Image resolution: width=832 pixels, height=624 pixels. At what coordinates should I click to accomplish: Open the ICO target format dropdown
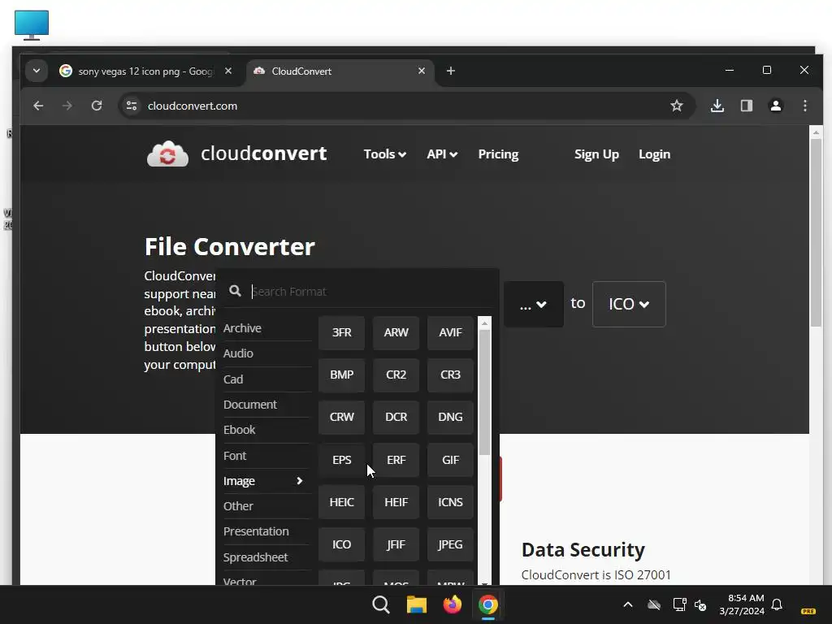click(x=629, y=304)
